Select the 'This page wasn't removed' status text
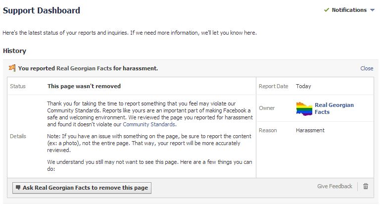Viewport: 387px width, 206px height. click(84, 86)
